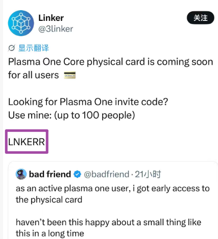The width and height of the screenshot is (218, 239).
Task: Click the translate icon beside 显示翻译
Action: tap(12, 48)
